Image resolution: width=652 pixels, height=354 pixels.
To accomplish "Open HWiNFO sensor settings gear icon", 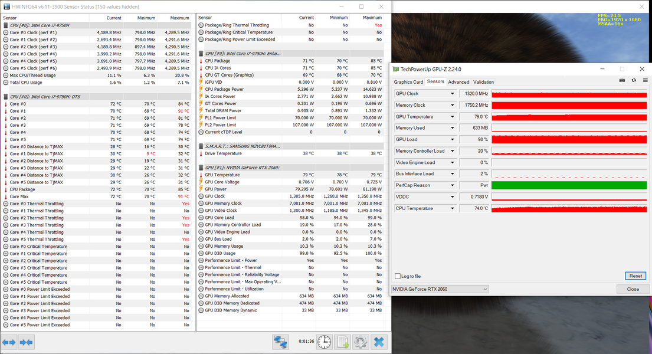I will click(361, 342).
